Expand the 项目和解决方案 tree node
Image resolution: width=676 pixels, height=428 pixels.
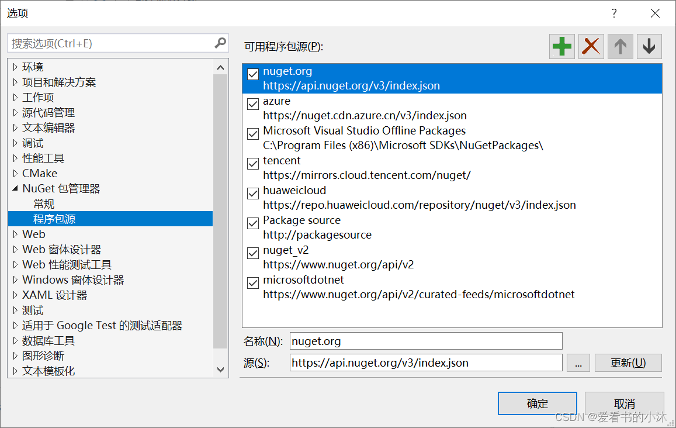click(15, 82)
